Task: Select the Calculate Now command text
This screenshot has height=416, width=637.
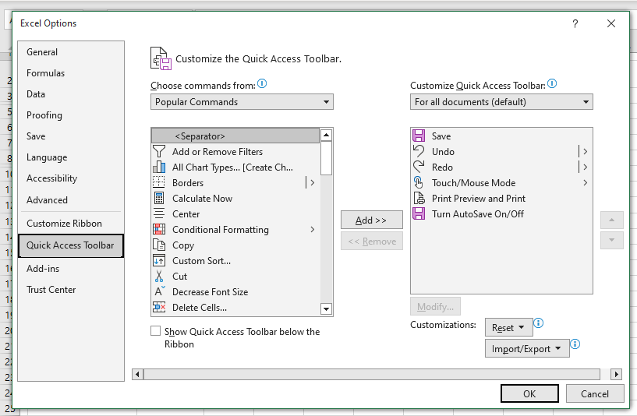Action: tap(202, 199)
